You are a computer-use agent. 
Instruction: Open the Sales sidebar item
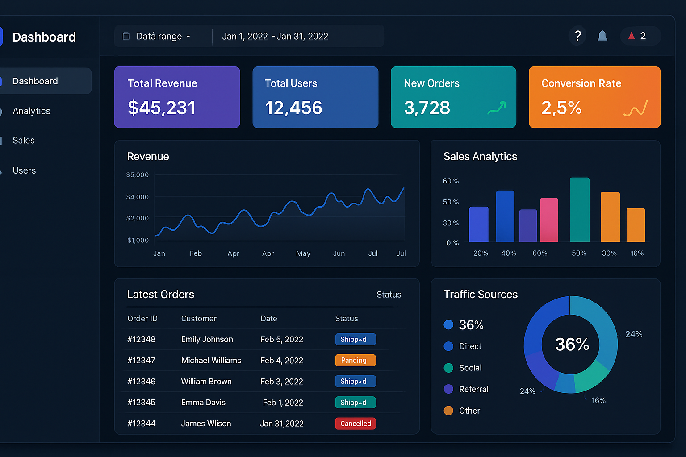coord(24,141)
